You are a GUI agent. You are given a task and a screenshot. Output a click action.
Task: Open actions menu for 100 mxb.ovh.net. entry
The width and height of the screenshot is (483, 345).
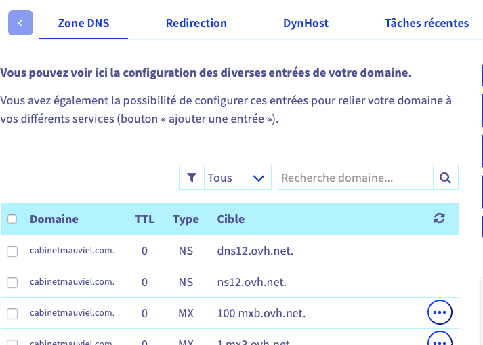coord(440,312)
